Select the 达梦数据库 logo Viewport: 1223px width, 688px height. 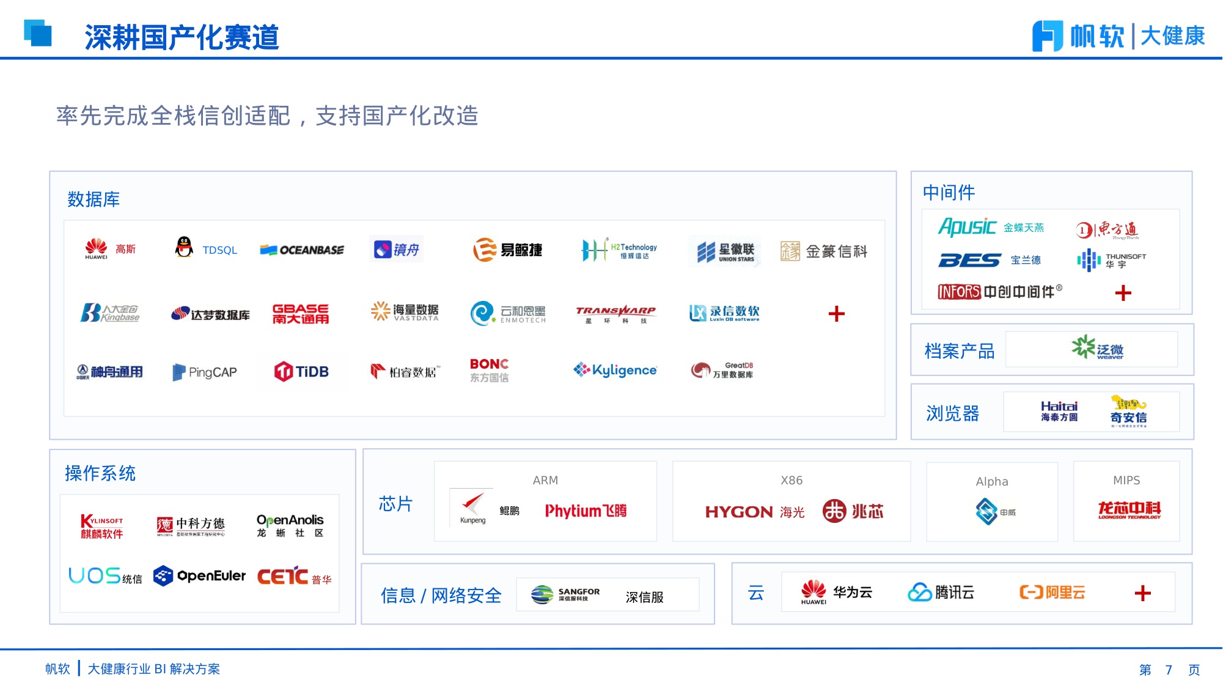[210, 312]
